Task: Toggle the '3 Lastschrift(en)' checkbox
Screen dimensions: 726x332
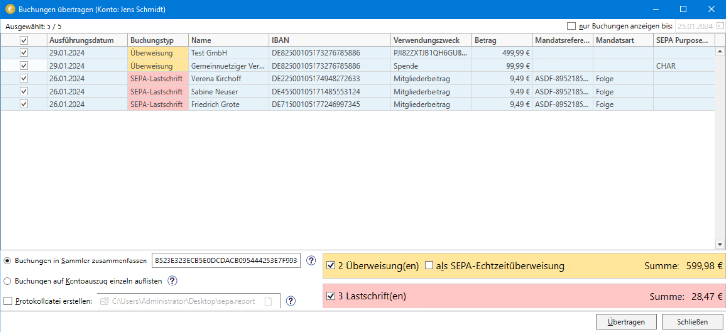Action: pyautogui.click(x=331, y=296)
